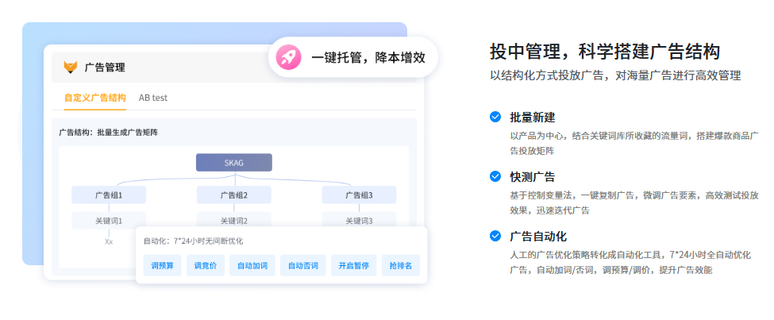The image size is (774, 320).
Task: Click the 抢排名 button
Action: 402,266
